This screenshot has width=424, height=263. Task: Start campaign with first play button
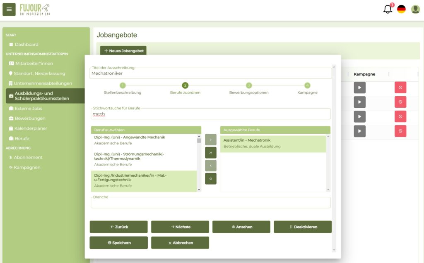pos(359,88)
